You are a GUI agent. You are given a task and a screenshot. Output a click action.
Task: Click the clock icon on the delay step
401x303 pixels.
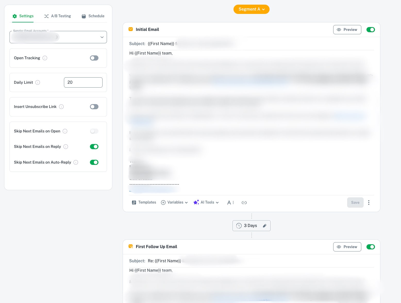tap(239, 226)
